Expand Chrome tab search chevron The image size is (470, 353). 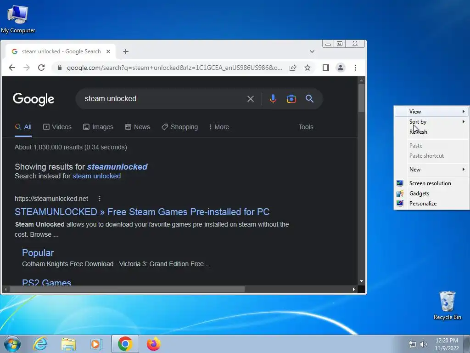pyautogui.click(x=312, y=51)
